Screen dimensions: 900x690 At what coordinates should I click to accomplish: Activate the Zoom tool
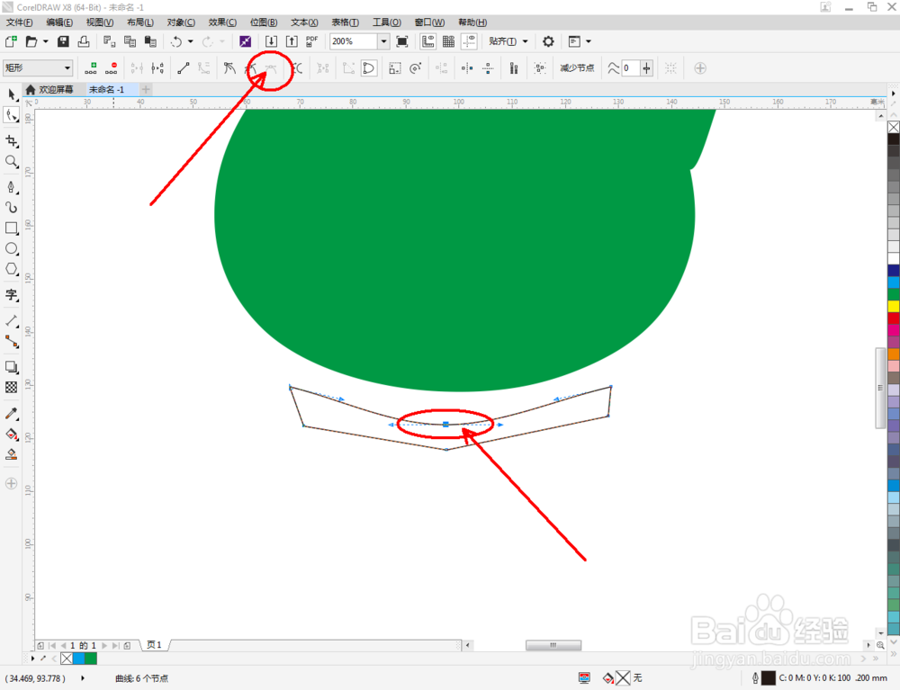pos(12,162)
